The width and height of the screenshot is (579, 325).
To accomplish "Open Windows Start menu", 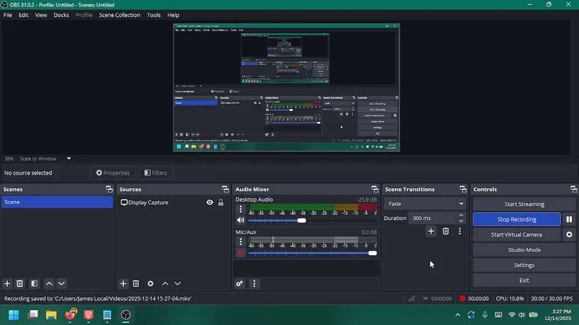I will [14, 315].
